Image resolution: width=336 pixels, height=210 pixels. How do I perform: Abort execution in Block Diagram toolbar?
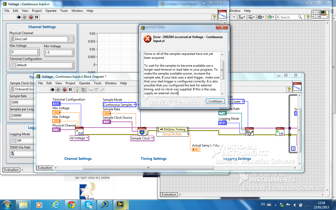(65, 90)
